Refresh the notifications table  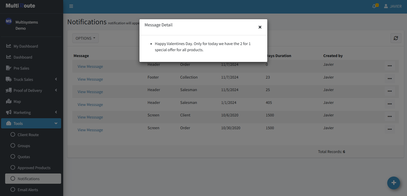click(396, 38)
